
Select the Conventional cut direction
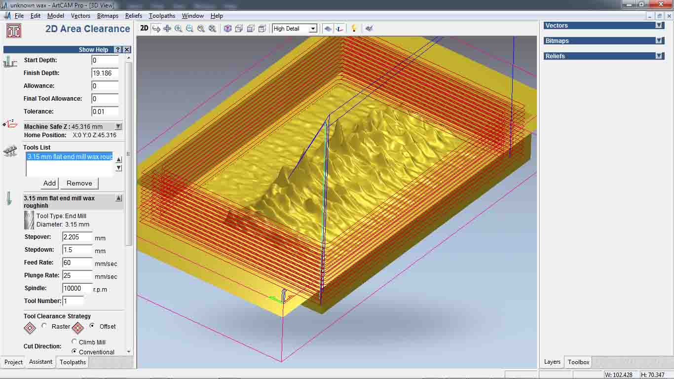(75, 351)
